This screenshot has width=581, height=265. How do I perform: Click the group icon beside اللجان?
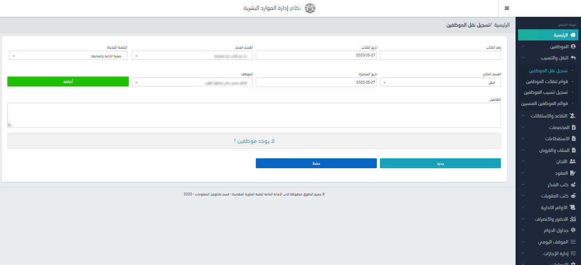tap(572, 161)
